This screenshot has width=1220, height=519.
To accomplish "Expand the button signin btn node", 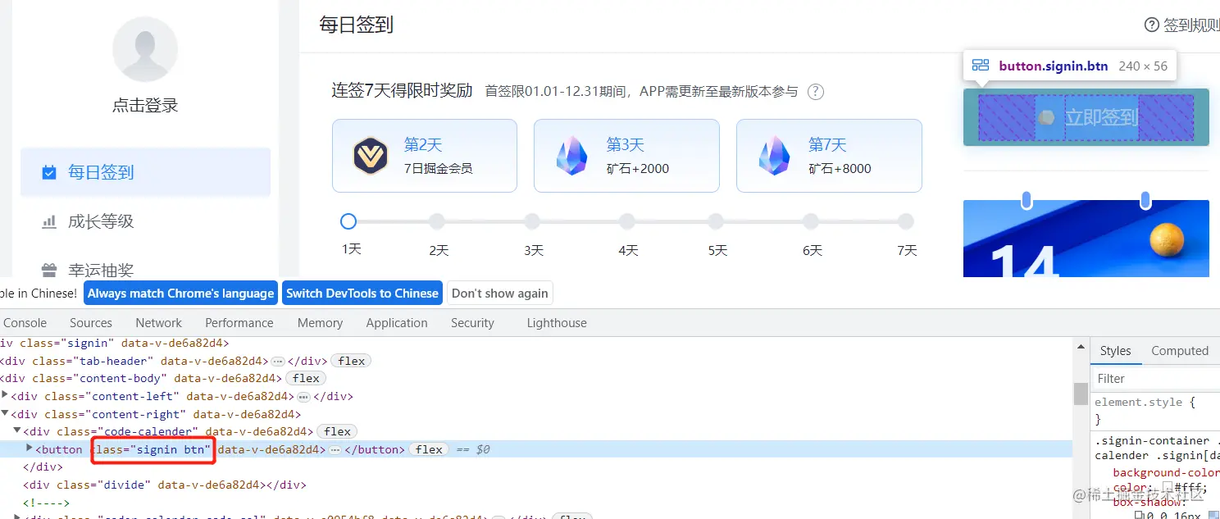I will pos(30,449).
